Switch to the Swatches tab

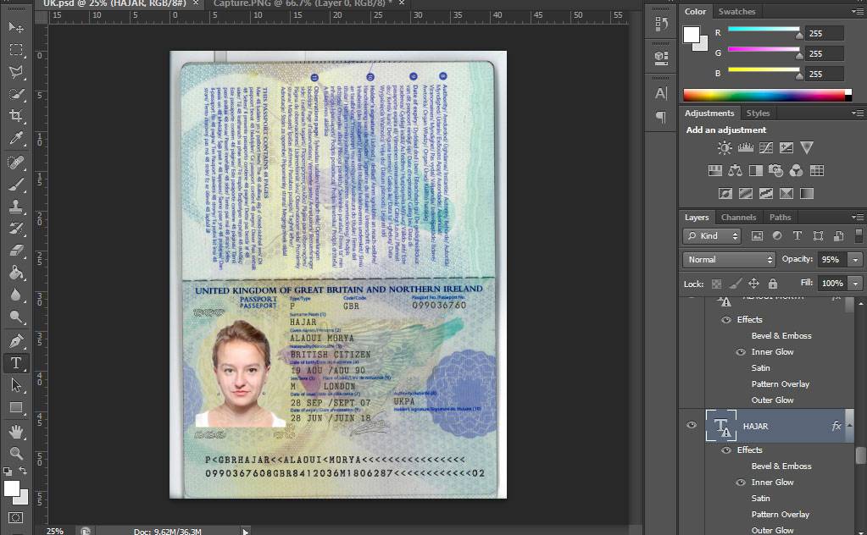pyautogui.click(x=736, y=11)
